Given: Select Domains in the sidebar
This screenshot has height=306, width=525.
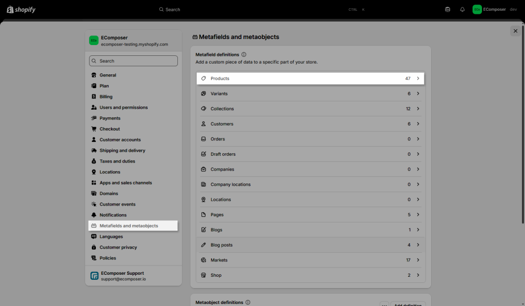Looking at the screenshot, I should (x=133, y=194).
